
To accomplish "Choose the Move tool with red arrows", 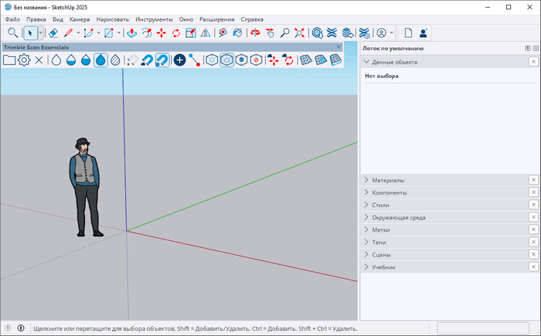I will 161,33.
